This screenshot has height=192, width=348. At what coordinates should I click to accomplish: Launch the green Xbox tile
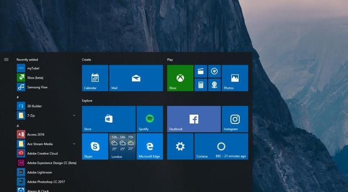point(180,78)
